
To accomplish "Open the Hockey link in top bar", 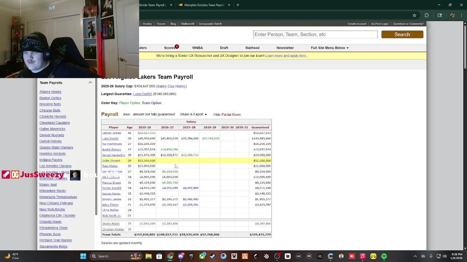I will click(x=147, y=24).
